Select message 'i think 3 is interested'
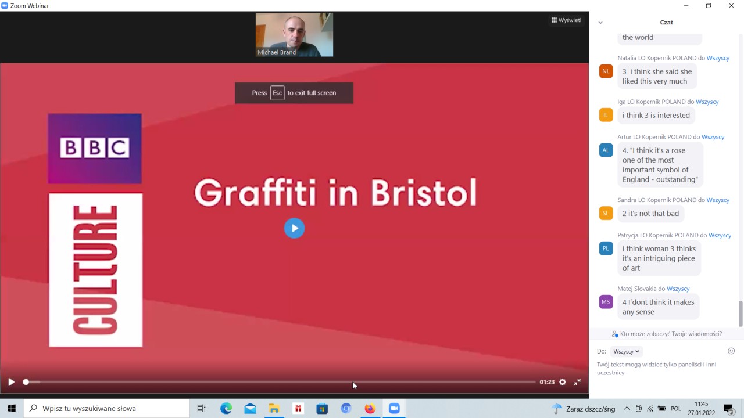The height and width of the screenshot is (418, 744). point(656,115)
